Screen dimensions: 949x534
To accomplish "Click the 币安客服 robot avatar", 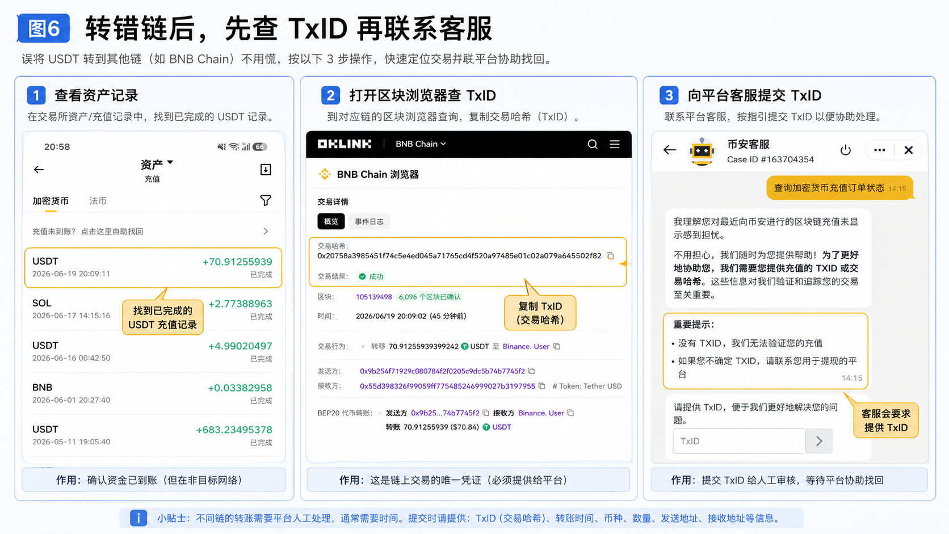I will [x=702, y=151].
